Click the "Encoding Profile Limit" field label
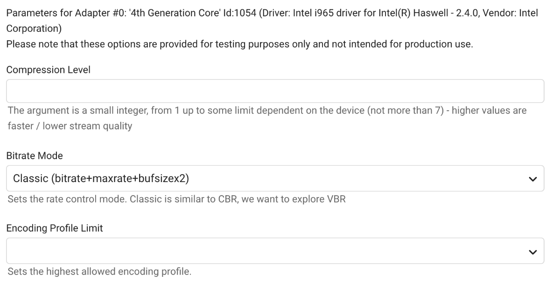 pyautogui.click(x=54, y=228)
